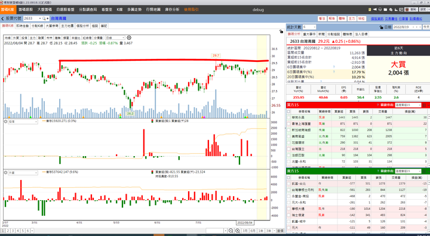The height and width of the screenshot is (236, 430).
Task: Click the search magnifier in stock code box
Action: tap(44, 18)
